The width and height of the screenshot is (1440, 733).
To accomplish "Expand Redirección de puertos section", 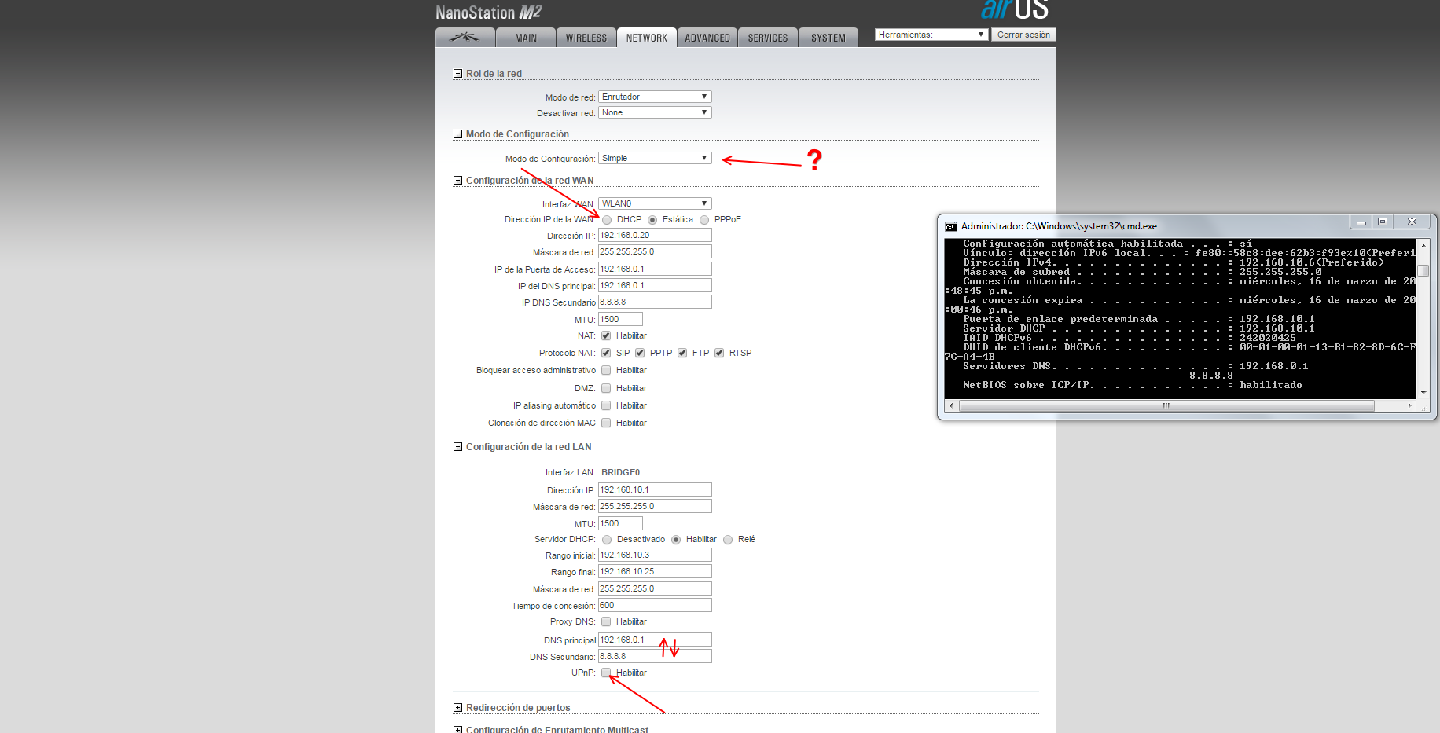I will (457, 708).
